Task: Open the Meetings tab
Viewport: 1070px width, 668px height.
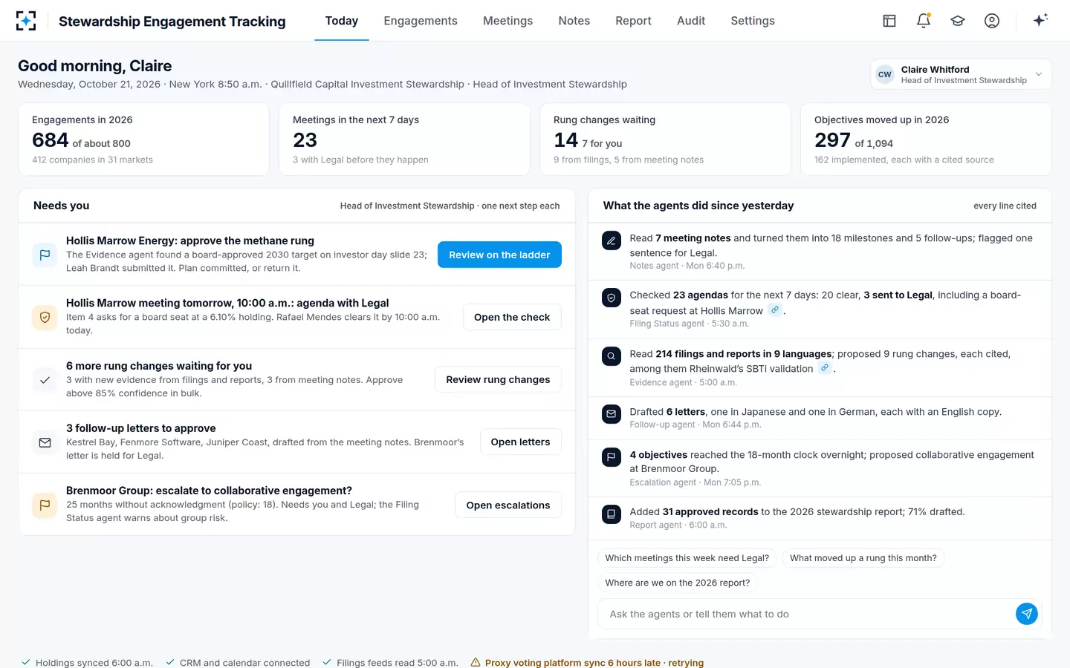Action: 508,21
